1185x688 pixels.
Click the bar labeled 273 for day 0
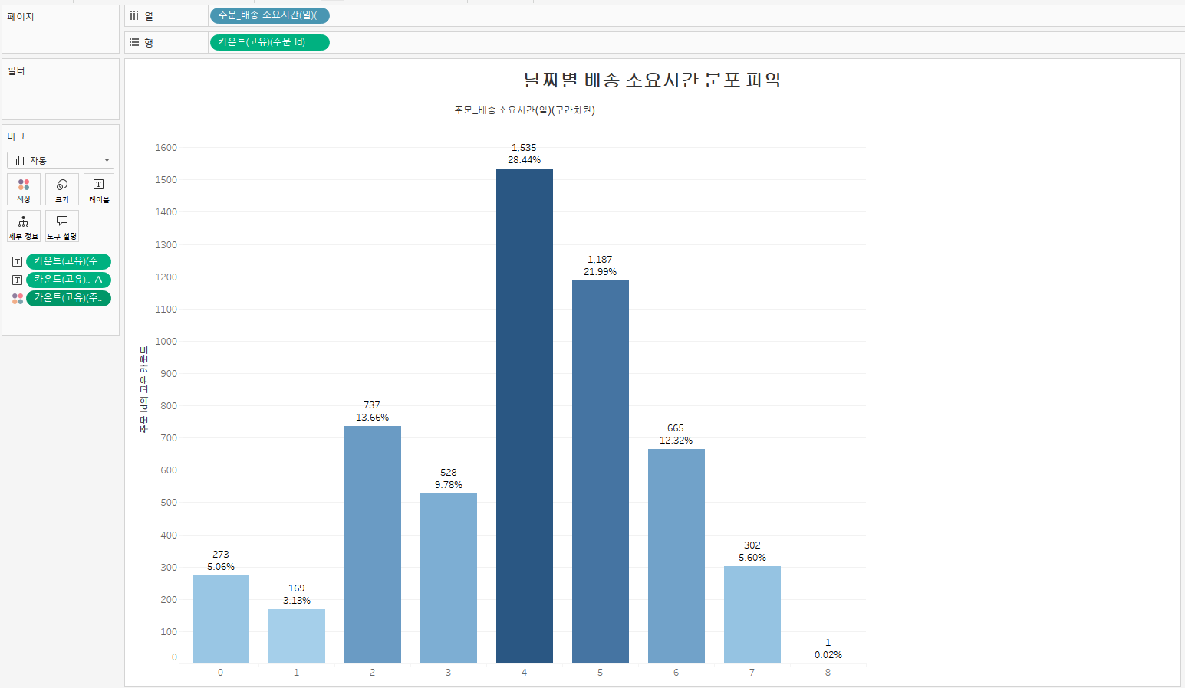coord(221,619)
